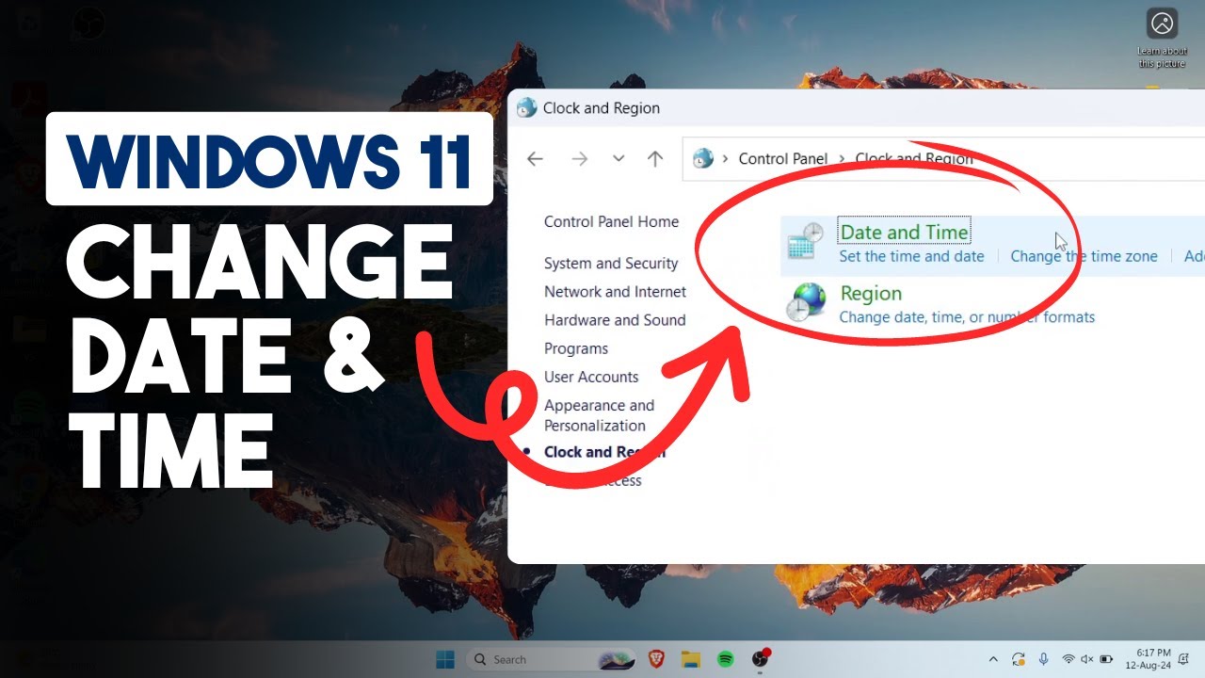Open Appearance and Personalization category
Screen dimensions: 1205x678
tap(600, 415)
